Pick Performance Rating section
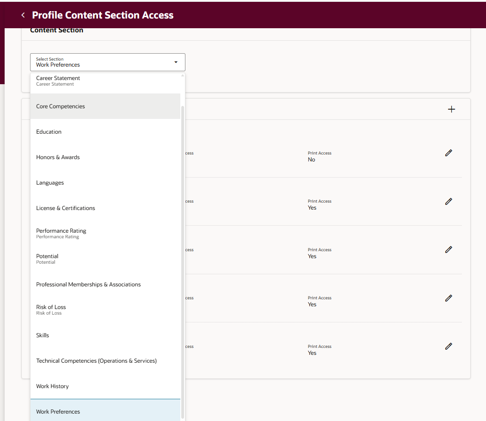 61,233
